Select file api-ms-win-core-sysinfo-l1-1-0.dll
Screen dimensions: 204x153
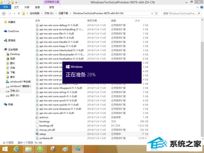[59, 105]
